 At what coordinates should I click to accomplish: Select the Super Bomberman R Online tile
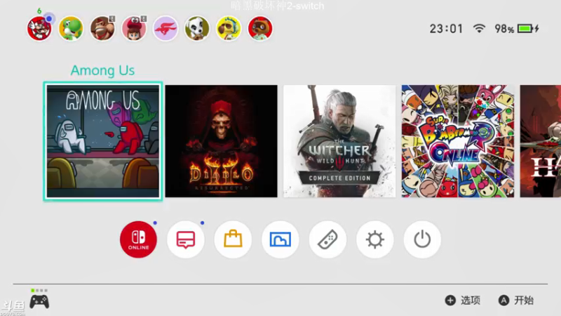pyautogui.click(x=458, y=141)
